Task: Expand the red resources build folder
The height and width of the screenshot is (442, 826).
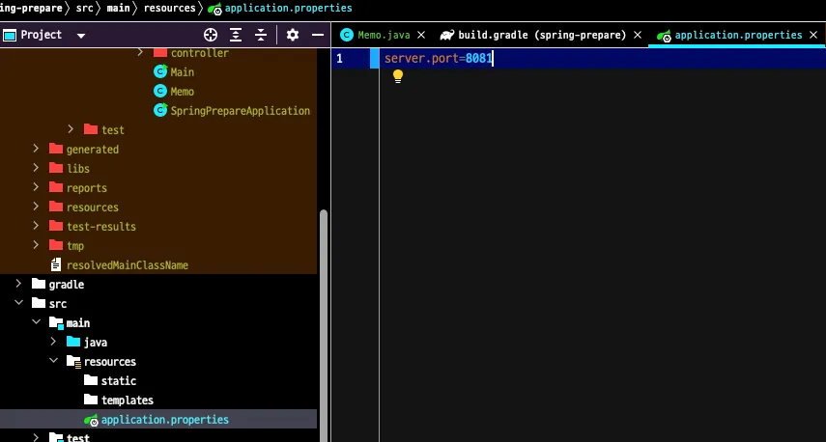Action: tap(36, 207)
